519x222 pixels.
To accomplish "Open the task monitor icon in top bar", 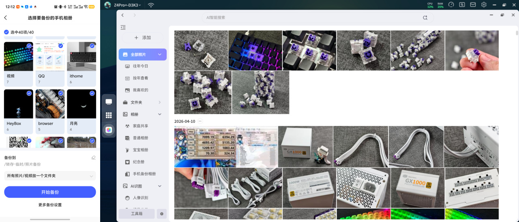I will [462, 4].
